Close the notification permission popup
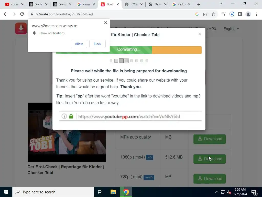Image resolution: width=262 pixels, height=197 pixels. (x=106, y=23)
